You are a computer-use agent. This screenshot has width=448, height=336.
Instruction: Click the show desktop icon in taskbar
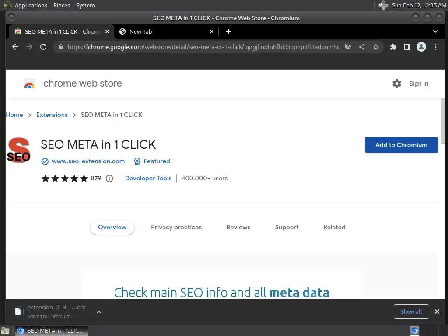pyautogui.click(x=5, y=331)
